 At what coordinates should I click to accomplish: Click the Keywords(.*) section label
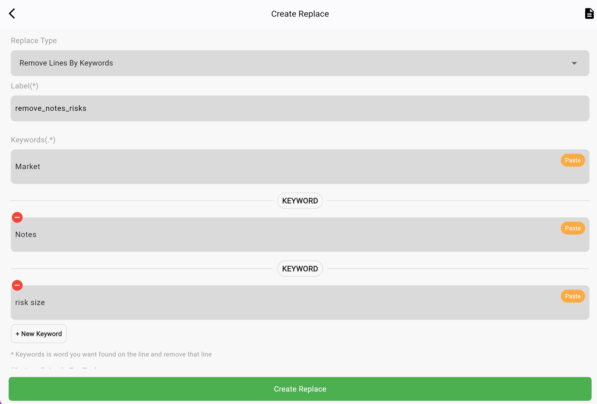33,140
